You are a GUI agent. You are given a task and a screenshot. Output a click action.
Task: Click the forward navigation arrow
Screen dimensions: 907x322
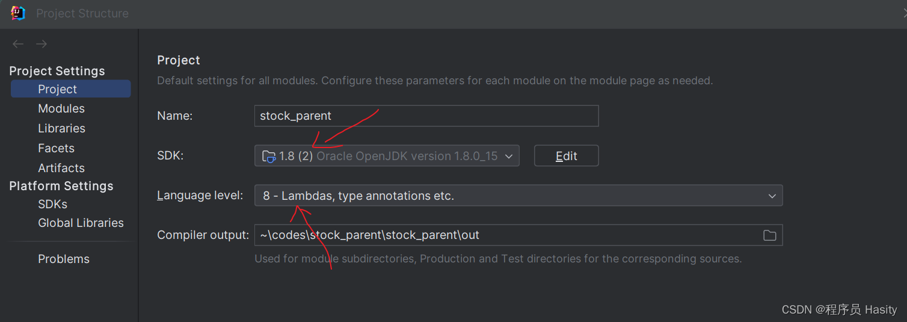click(x=41, y=44)
